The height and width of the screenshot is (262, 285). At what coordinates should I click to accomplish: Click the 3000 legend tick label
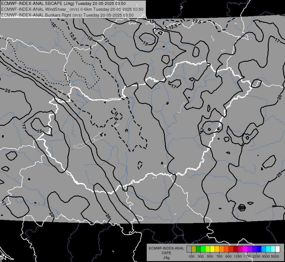tap(266, 256)
